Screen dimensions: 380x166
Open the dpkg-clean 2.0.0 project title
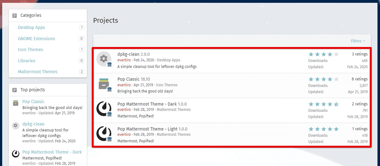point(134,54)
